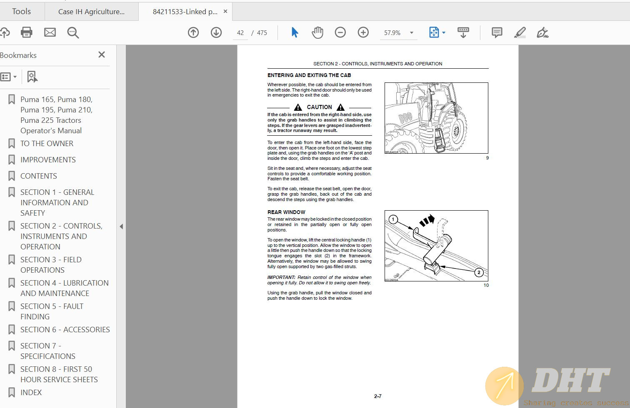Click the Print file icon
The image size is (630, 408).
tap(27, 32)
